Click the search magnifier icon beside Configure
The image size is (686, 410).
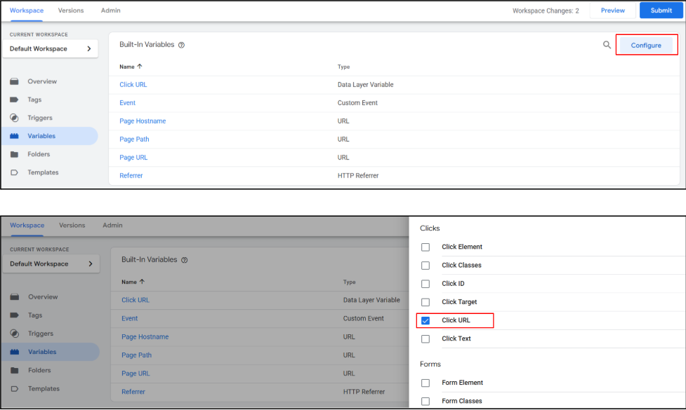[607, 45]
